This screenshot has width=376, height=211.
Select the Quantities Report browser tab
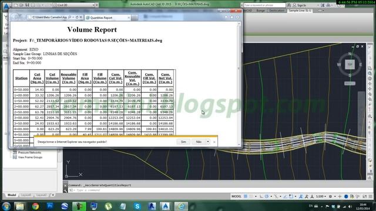click(x=108, y=18)
